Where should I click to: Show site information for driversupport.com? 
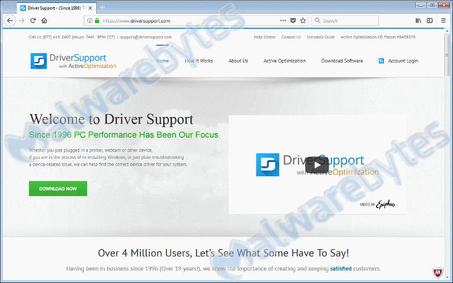click(89, 20)
